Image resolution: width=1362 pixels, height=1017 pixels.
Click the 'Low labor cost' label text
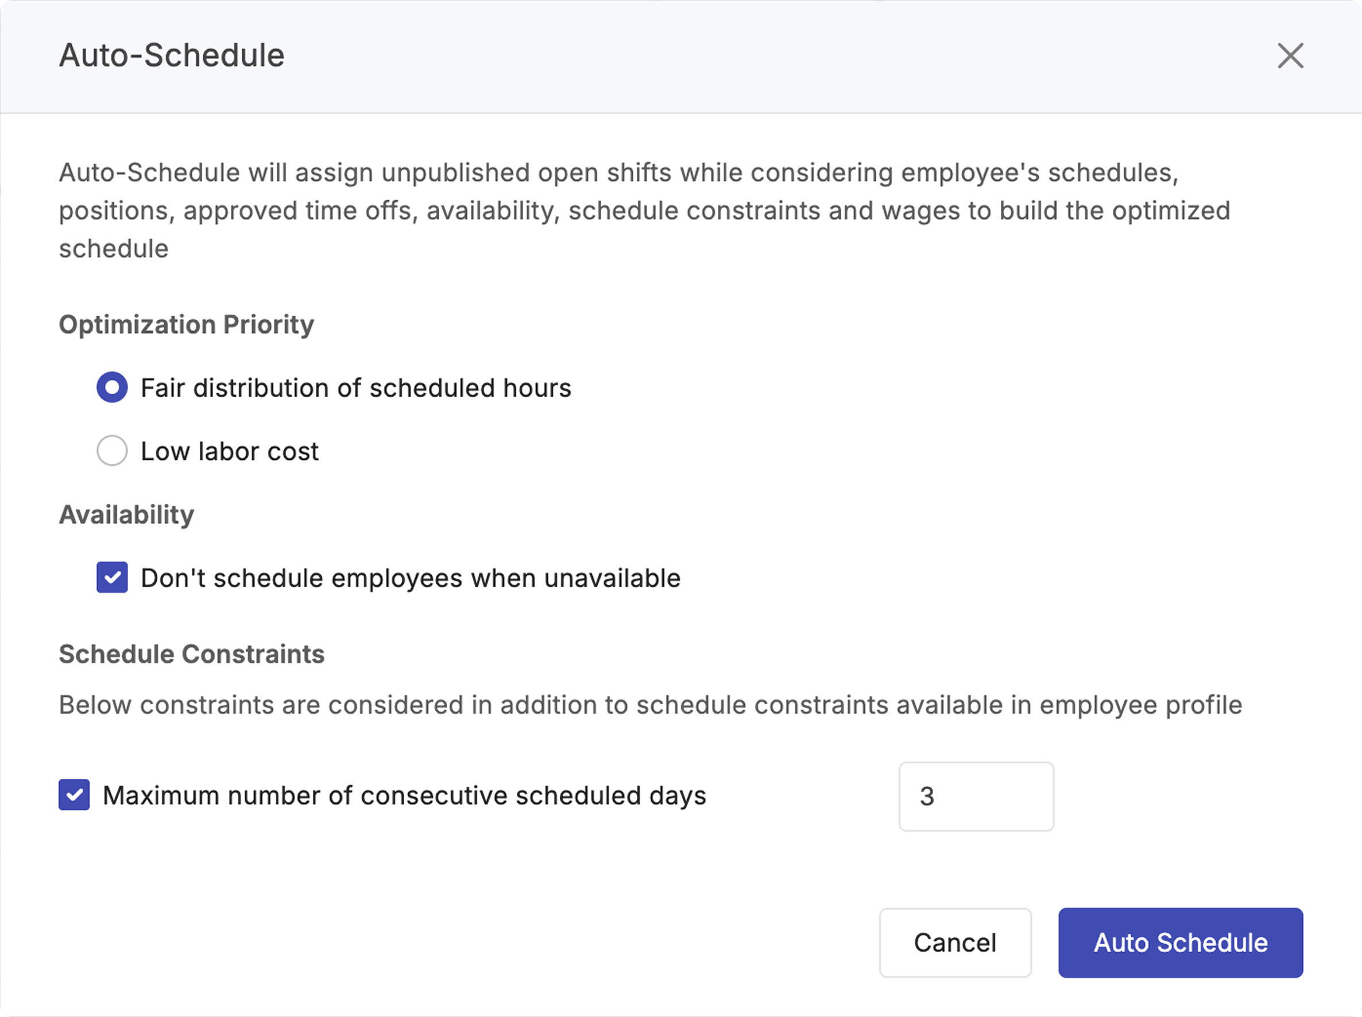coord(230,452)
